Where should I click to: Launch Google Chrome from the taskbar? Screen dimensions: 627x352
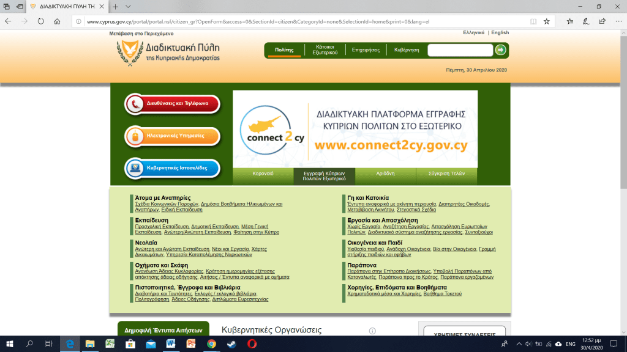point(211,344)
